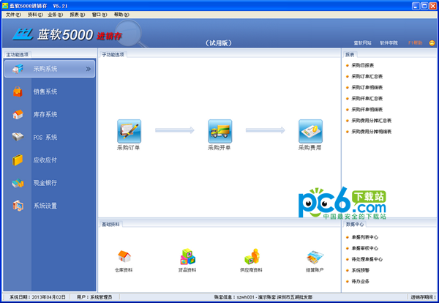Open 采购订单汇总表 report
Screen dimensions: 439x303
pos(367,76)
